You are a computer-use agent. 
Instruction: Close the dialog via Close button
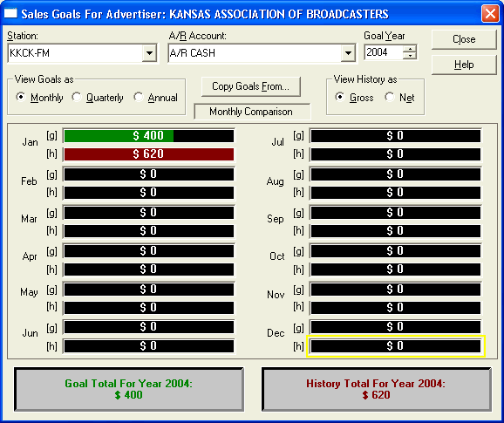click(x=464, y=39)
